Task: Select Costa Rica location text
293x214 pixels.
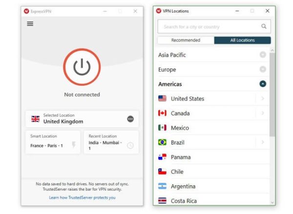Action: 184,201
